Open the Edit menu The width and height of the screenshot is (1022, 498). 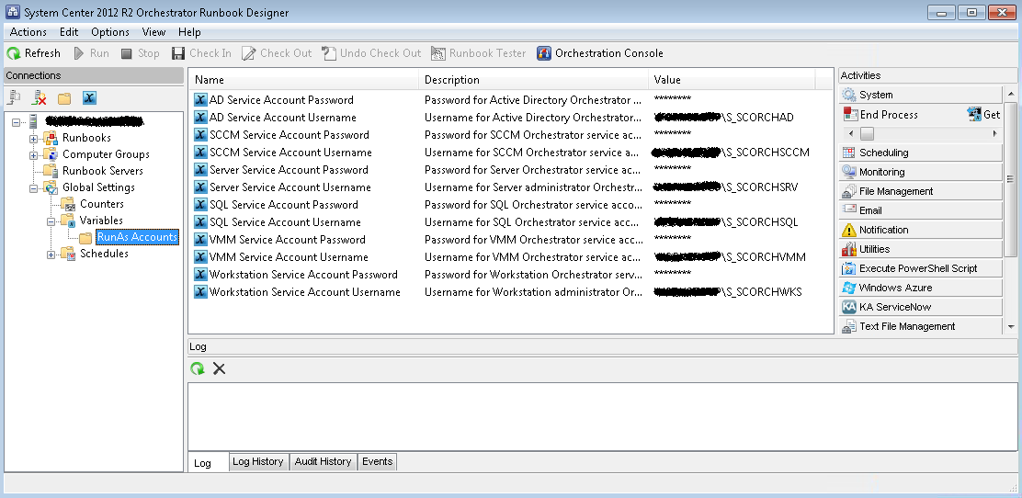68,32
